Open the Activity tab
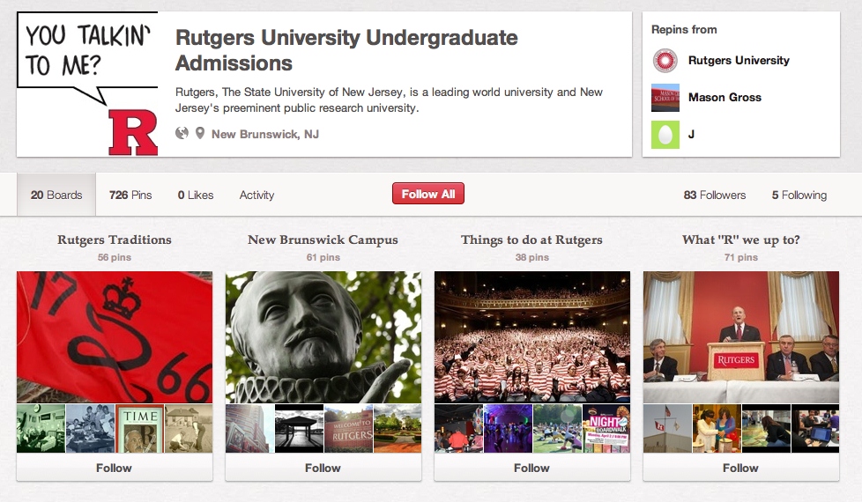 click(x=256, y=195)
